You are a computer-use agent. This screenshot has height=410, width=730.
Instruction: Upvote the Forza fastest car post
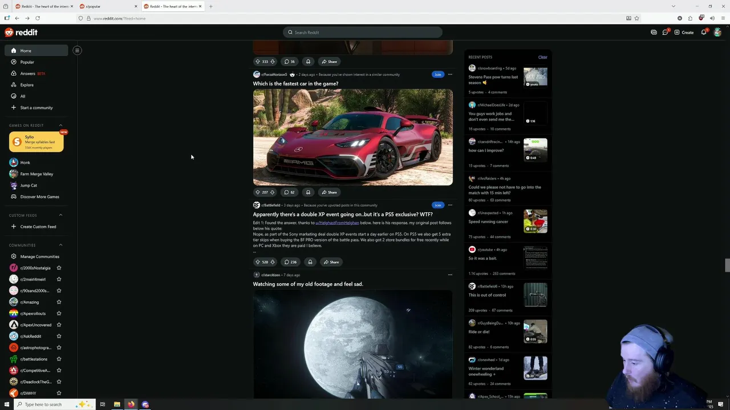coord(257,192)
